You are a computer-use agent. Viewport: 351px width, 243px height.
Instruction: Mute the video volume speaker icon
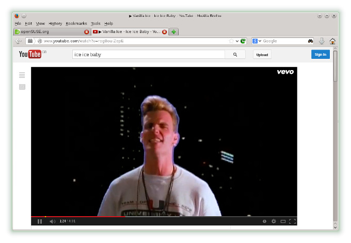pos(52,221)
